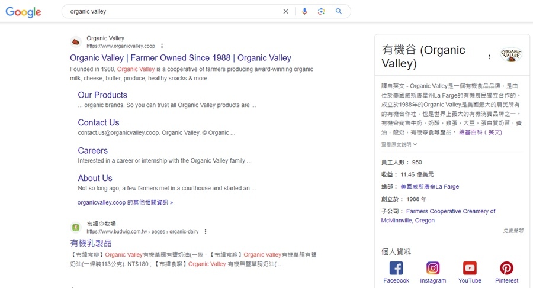Open Google Lens image search icon
The width and height of the screenshot is (533, 288).
click(x=321, y=12)
